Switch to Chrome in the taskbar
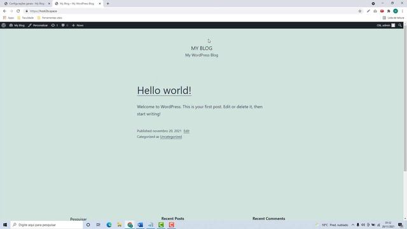This screenshot has width=407, height=229. coord(130,225)
